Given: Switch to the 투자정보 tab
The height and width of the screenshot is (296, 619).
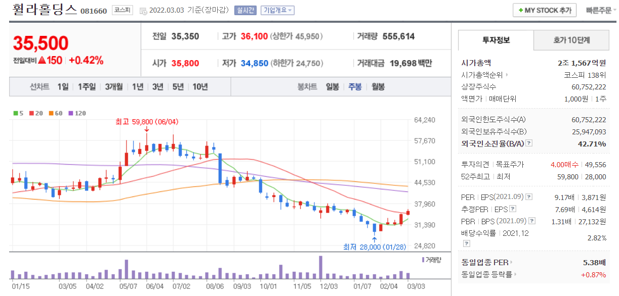Looking at the screenshot, I should 496,40.
